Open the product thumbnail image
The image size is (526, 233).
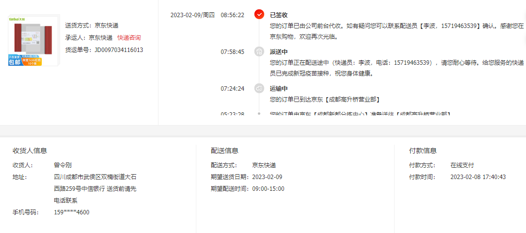point(34,40)
